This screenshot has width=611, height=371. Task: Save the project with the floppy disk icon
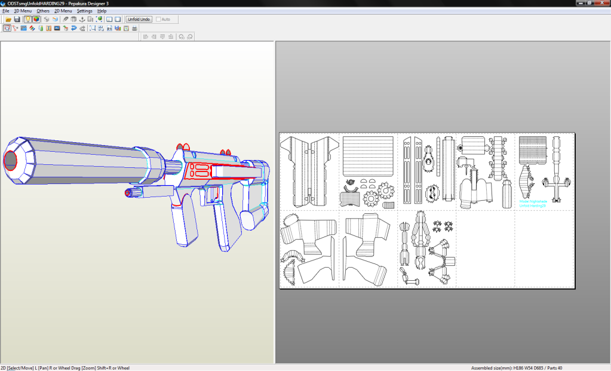(17, 19)
